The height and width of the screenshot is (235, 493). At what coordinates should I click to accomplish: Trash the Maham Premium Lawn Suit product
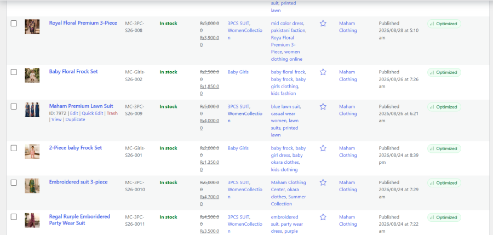coord(112,113)
